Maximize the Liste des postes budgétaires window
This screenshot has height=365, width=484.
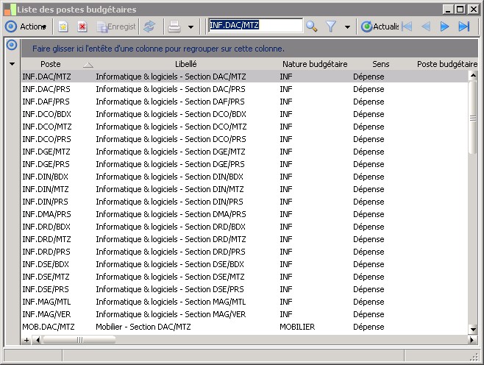[460, 10]
